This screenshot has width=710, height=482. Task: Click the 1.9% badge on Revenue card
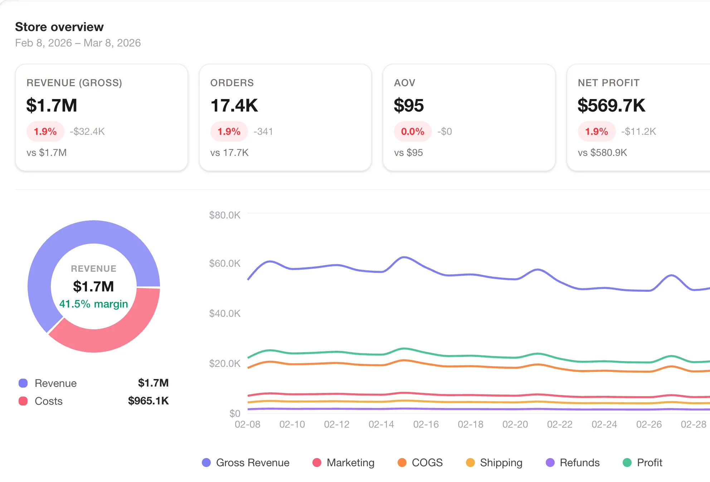(x=45, y=132)
